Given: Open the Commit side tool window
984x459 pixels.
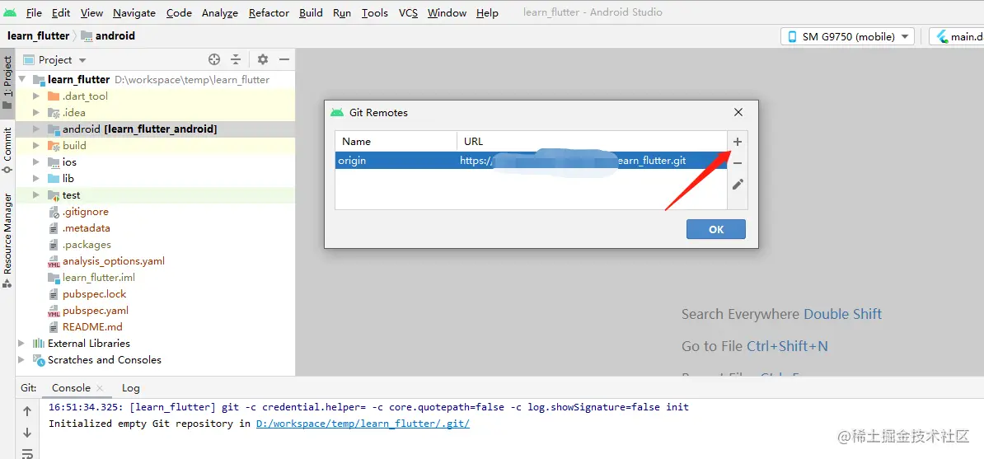Looking at the screenshot, I should [x=7, y=152].
